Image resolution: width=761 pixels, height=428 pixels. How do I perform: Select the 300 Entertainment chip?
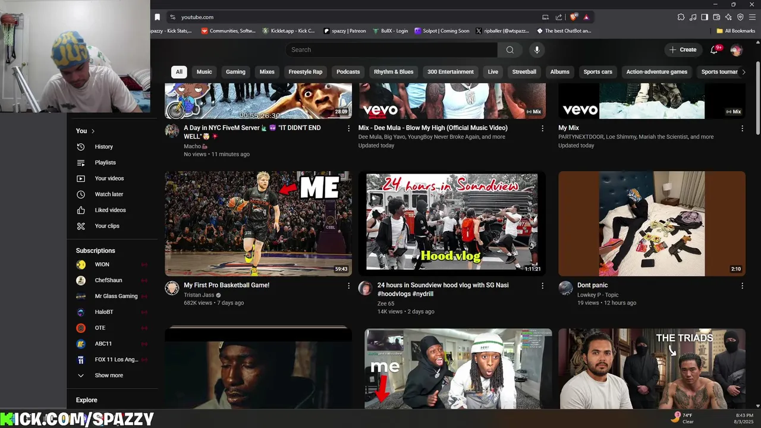click(451, 72)
